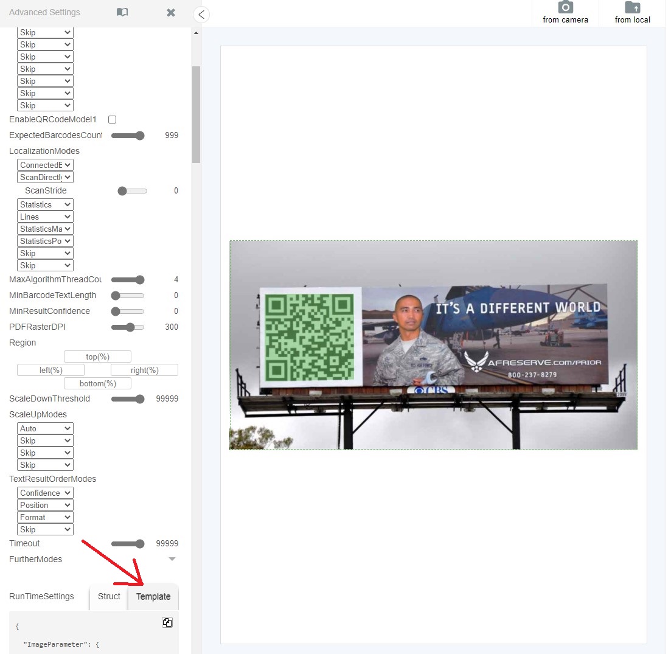
Task: Close the Advanced Settings panel
Action: pyautogui.click(x=171, y=12)
